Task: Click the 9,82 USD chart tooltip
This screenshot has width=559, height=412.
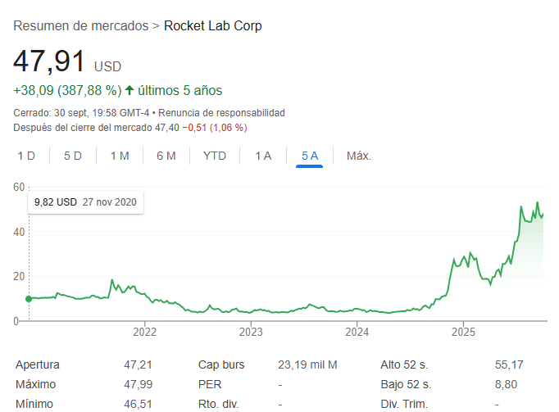Action: tap(85, 201)
